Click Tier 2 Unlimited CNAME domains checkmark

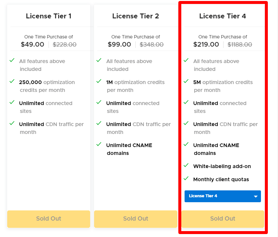pyautogui.click(x=99, y=144)
